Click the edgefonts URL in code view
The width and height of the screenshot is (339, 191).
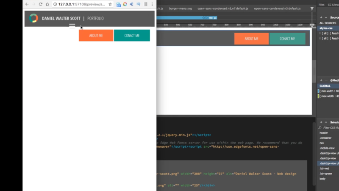pos(245,146)
